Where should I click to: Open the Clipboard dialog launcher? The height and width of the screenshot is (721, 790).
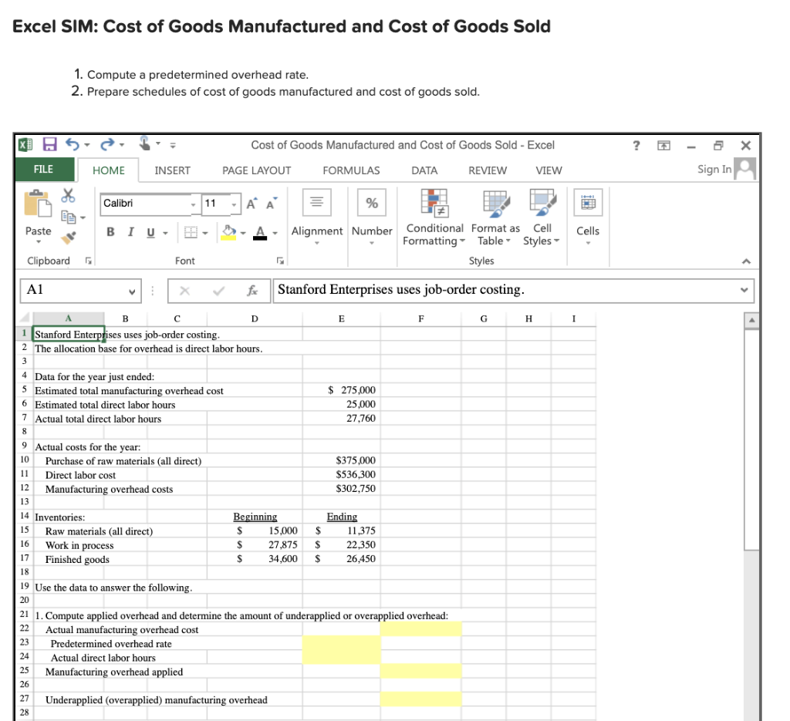coord(89,261)
